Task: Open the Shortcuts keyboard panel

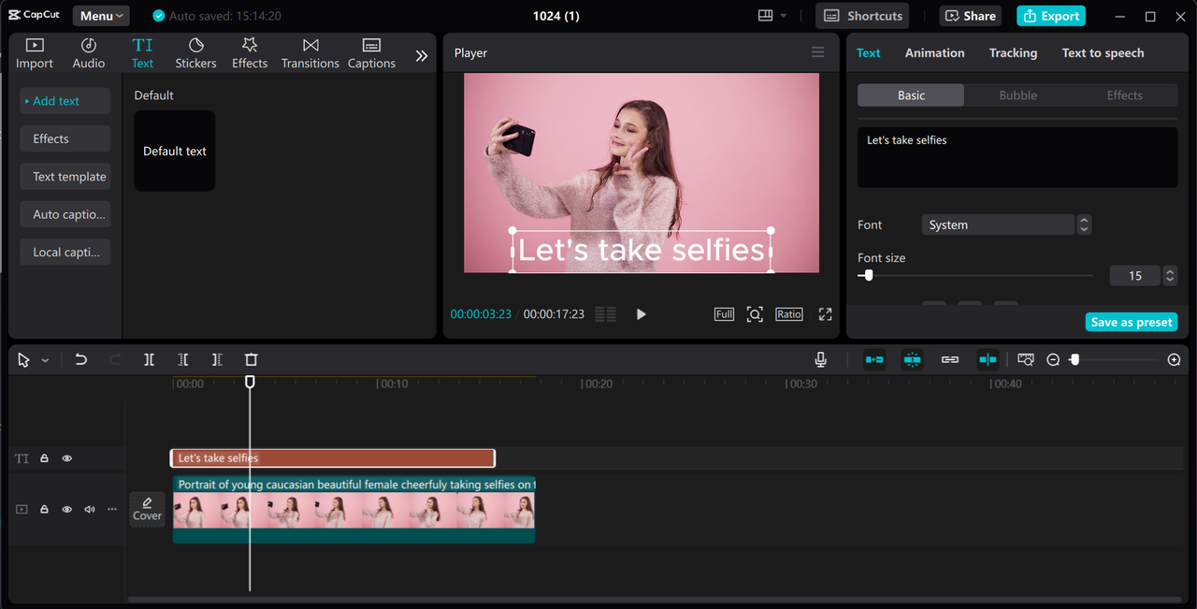Action: (863, 16)
